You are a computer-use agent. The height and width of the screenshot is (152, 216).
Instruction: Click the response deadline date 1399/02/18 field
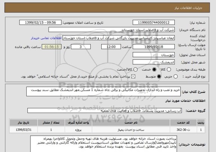click(x=154, y=47)
